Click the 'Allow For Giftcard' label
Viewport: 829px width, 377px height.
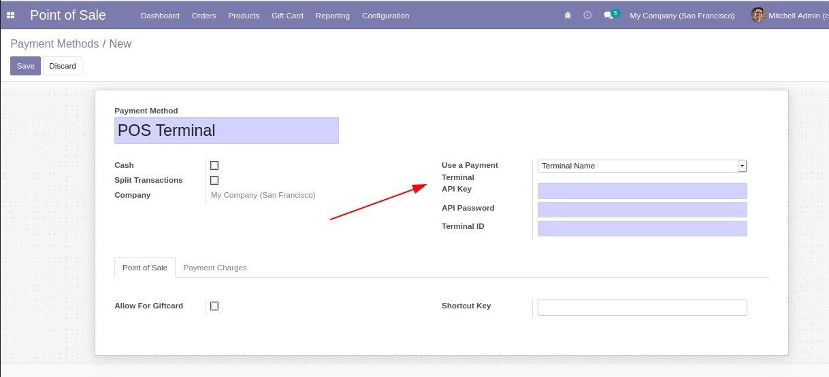149,306
